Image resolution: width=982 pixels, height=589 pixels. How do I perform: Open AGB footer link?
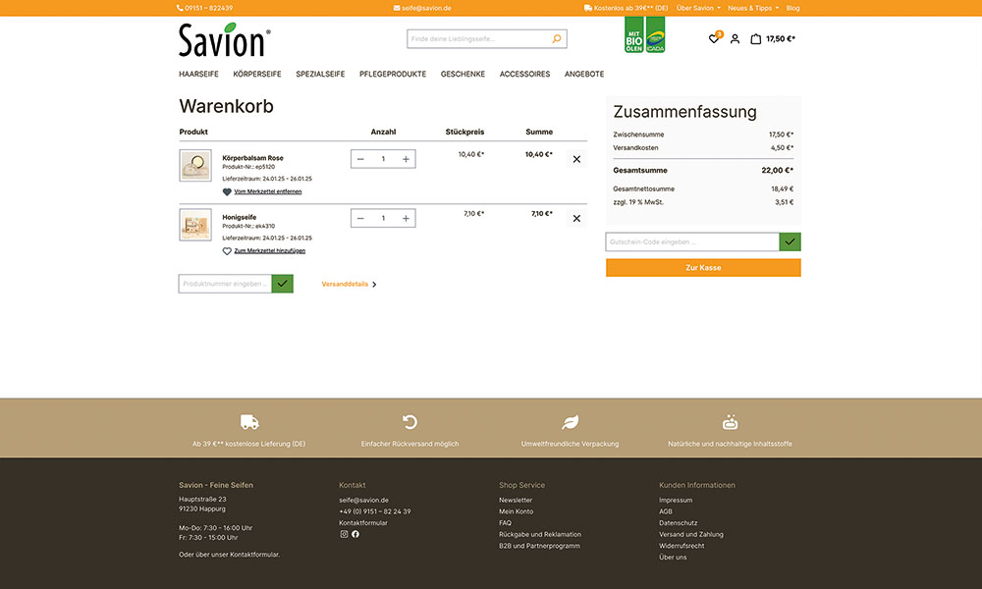point(666,511)
